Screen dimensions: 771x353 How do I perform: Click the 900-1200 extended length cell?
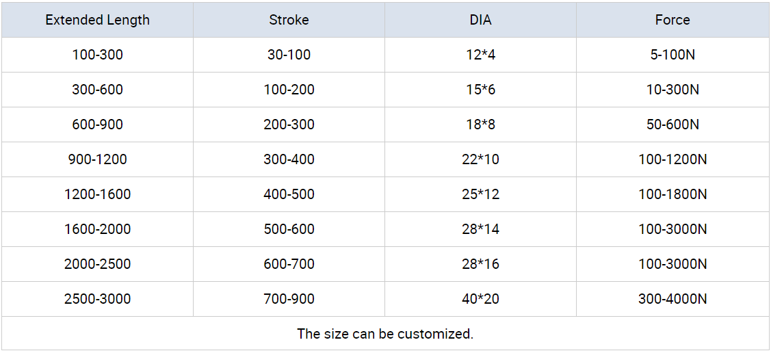(97, 159)
